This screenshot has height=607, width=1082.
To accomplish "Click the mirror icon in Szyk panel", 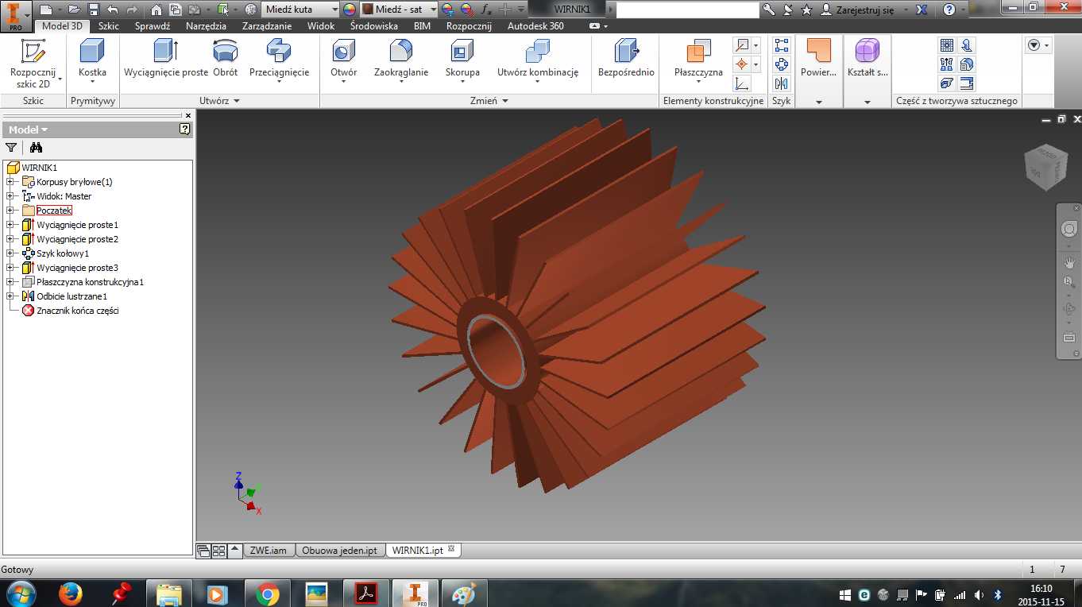I will [782, 83].
